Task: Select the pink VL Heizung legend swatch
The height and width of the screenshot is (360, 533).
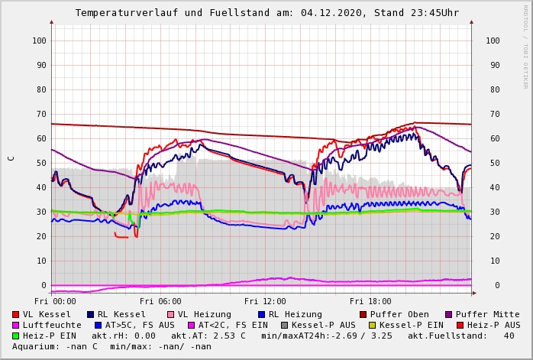Action: click(171, 314)
